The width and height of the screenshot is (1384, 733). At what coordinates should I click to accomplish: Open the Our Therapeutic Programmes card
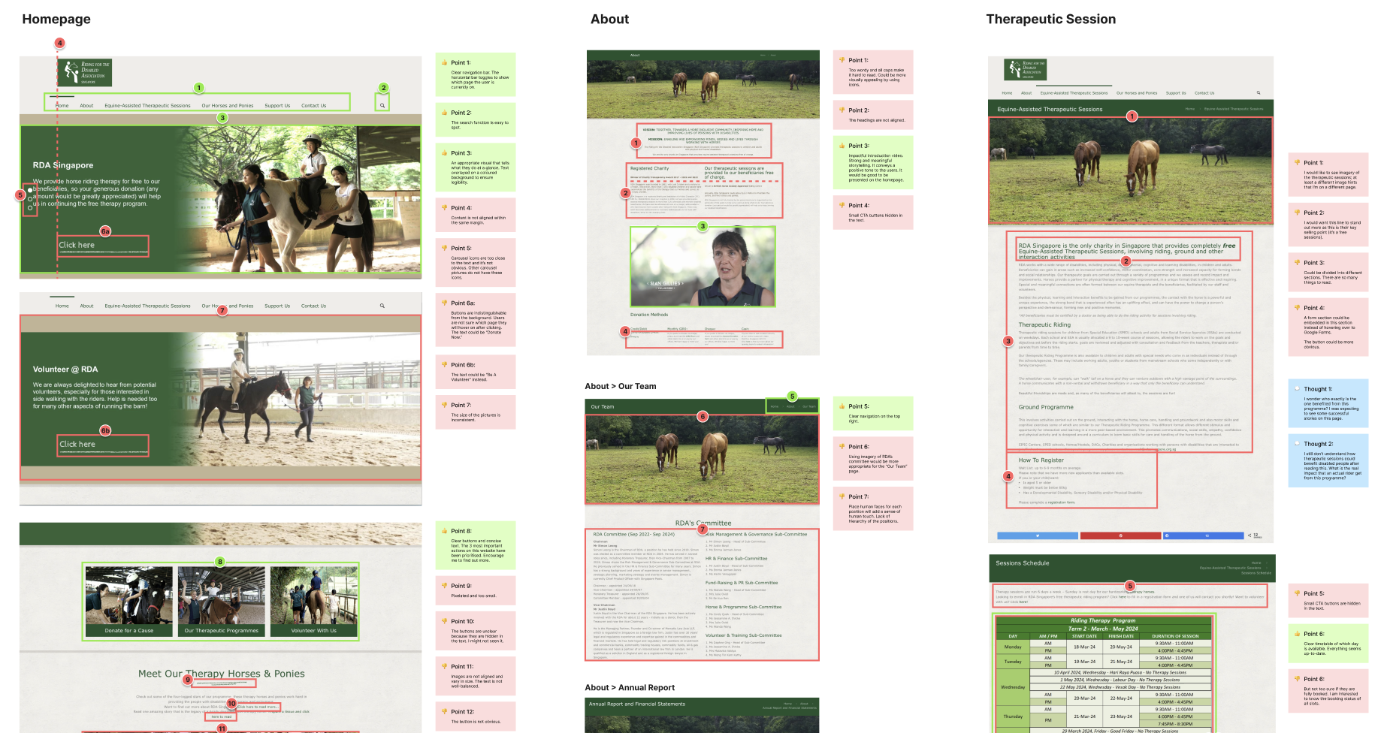[x=222, y=602]
